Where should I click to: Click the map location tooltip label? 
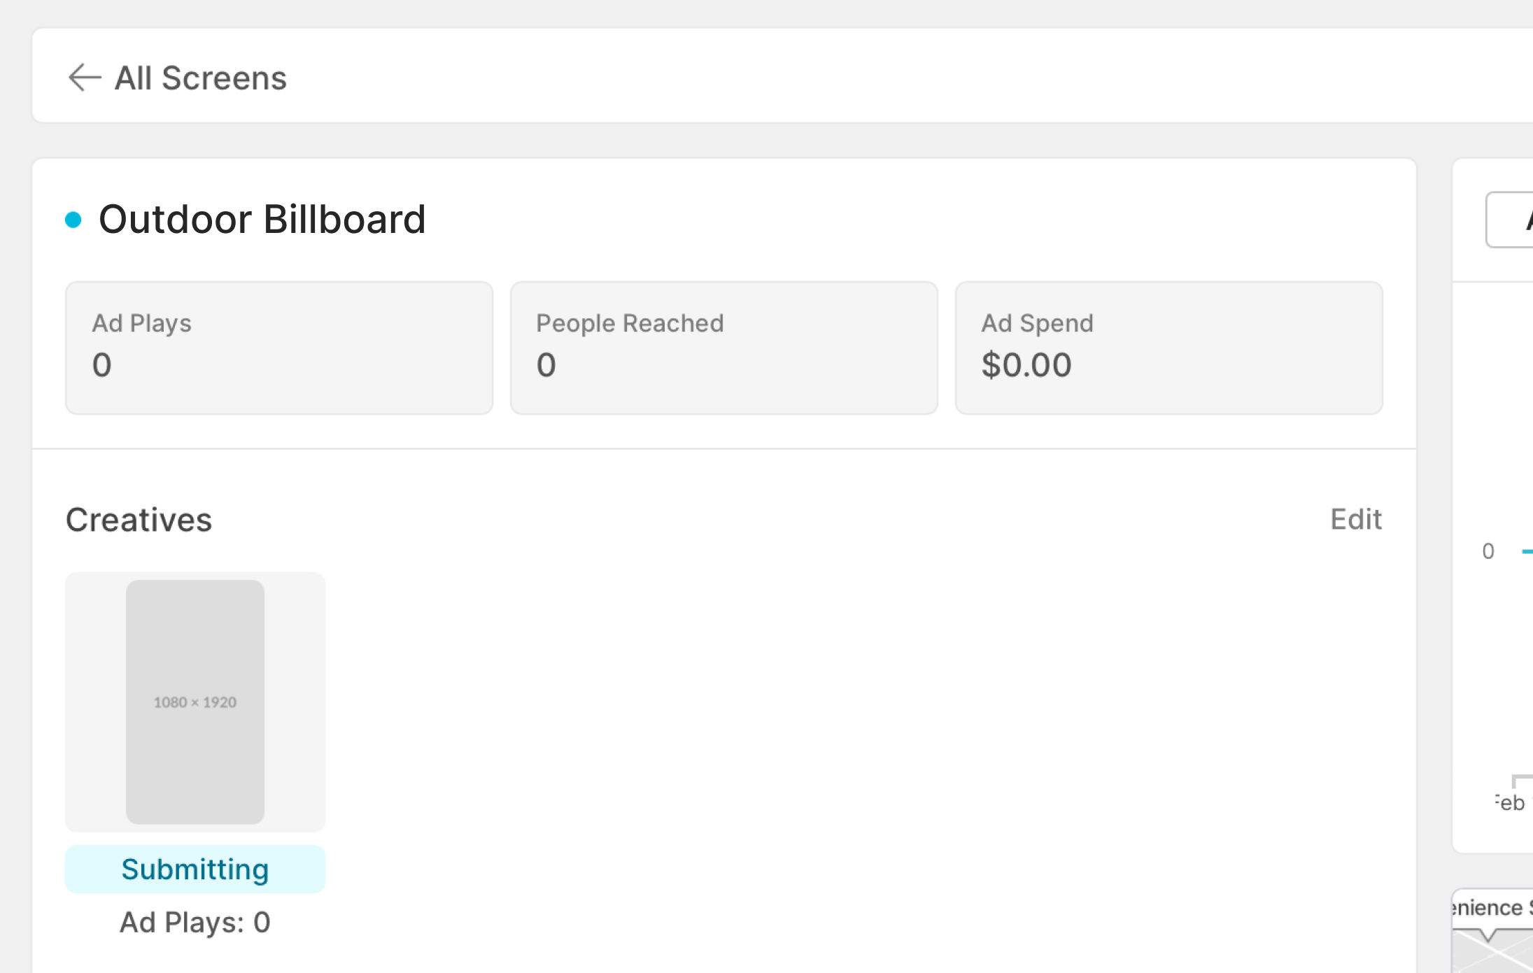pyautogui.click(x=1492, y=908)
